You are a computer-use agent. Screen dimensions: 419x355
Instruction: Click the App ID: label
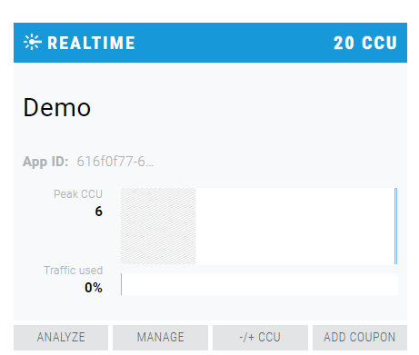[x=45, y=162]
